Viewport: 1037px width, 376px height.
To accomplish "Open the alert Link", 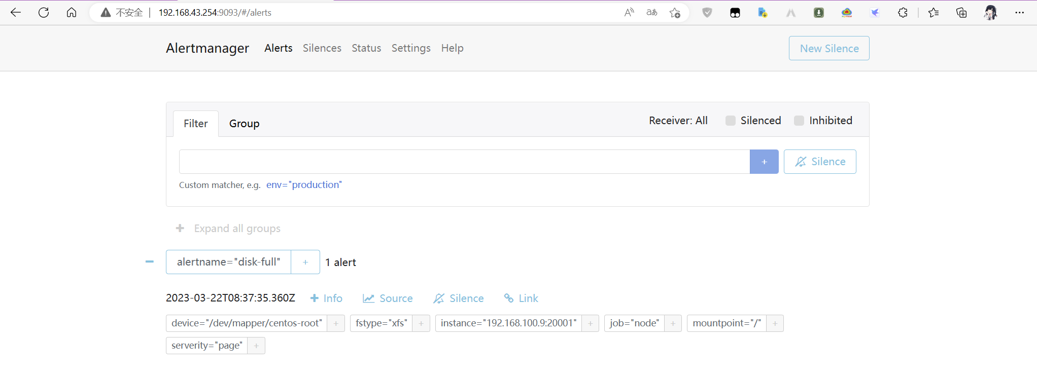I will (521, 298).
